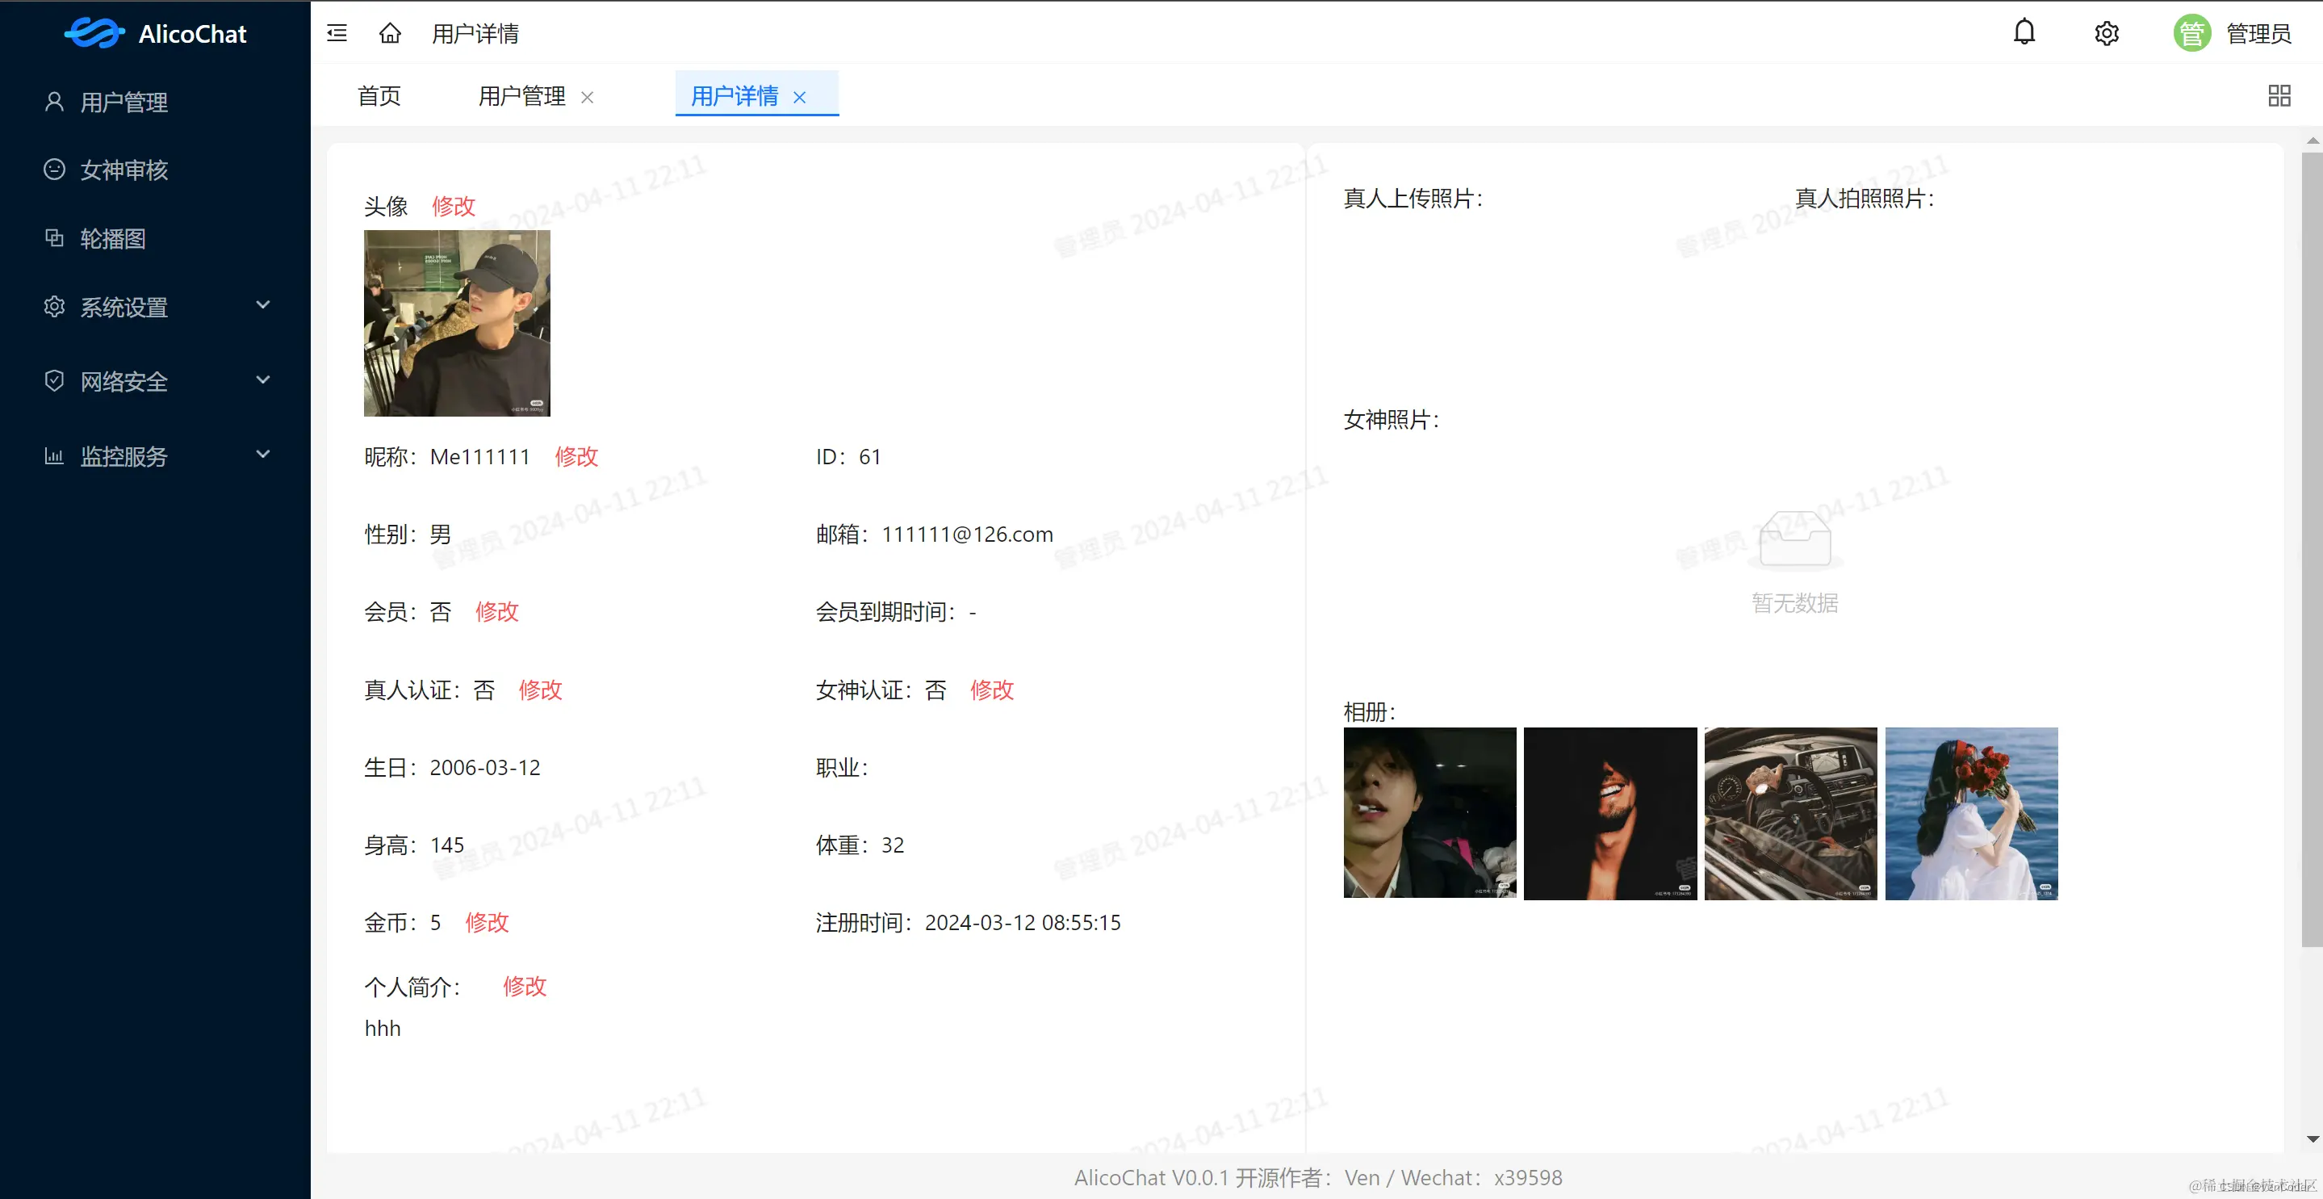Click the home icon in header
Screen dimensions: 2323x1199
click(390, 33)
